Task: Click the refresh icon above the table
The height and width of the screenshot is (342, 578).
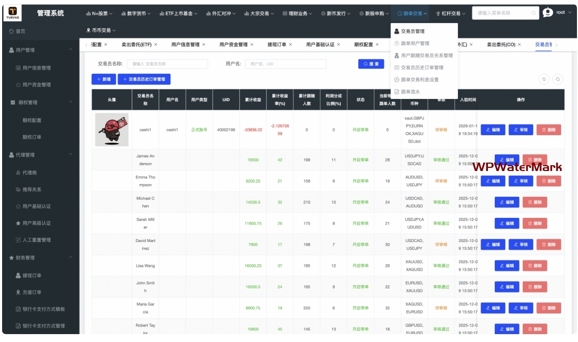Action: (544, 79)
